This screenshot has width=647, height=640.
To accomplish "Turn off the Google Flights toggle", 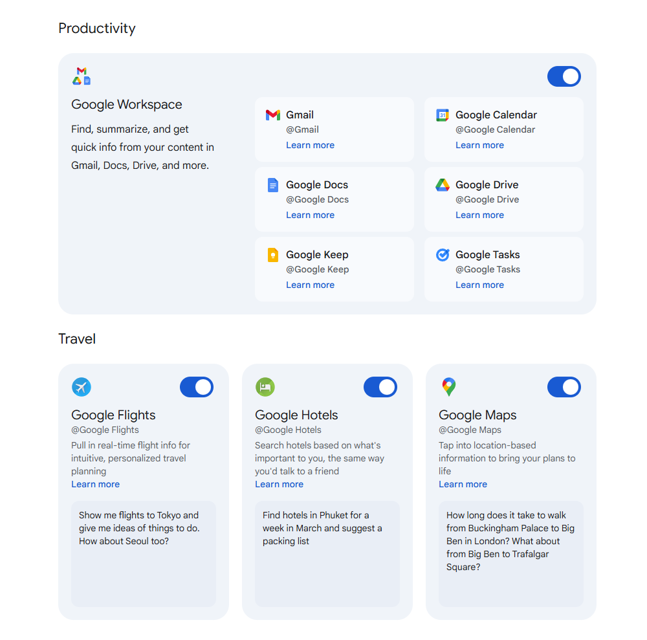I will coord(197,387).
